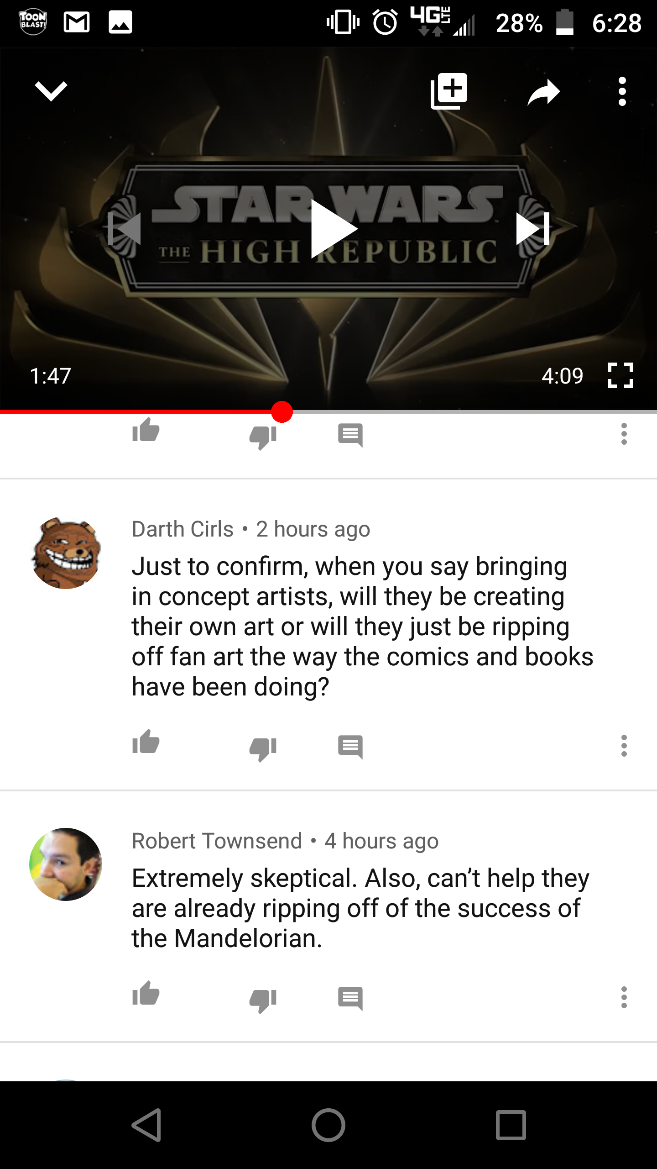Dislike Darth Cirls' comment
The width and height of the screenshot is (657, 1169).
click(x=263, y=750)
